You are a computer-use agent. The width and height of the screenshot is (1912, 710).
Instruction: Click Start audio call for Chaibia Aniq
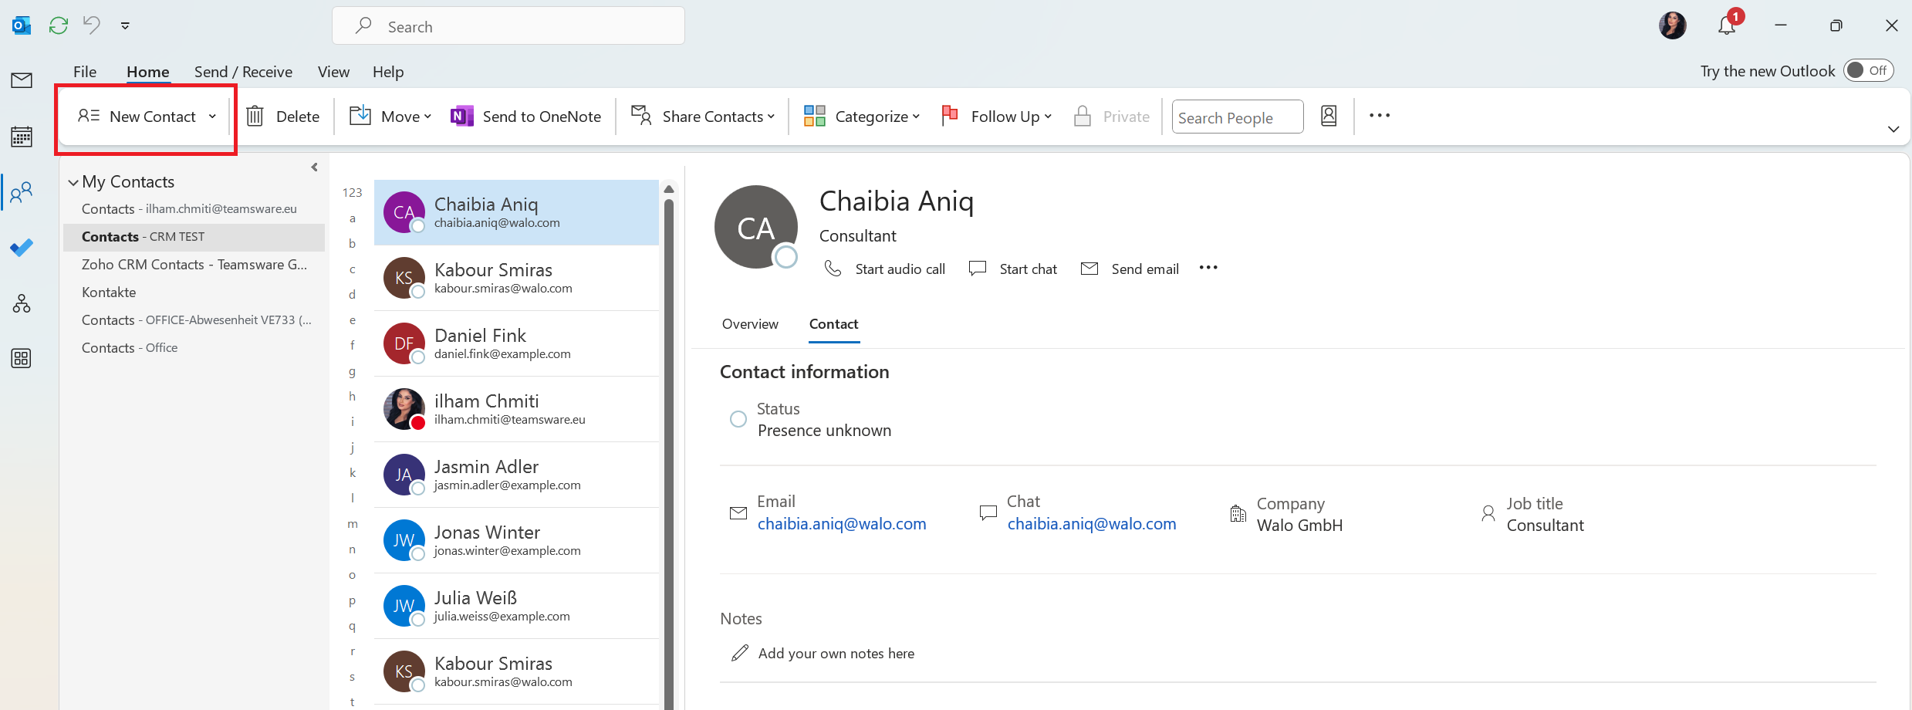[x=885, y=269]
